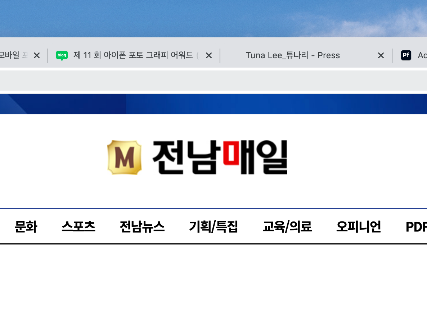Switch to the 아이폰 포토 그래피 어워드 tab
Viewport: 427px width, 320px height.
134,55
